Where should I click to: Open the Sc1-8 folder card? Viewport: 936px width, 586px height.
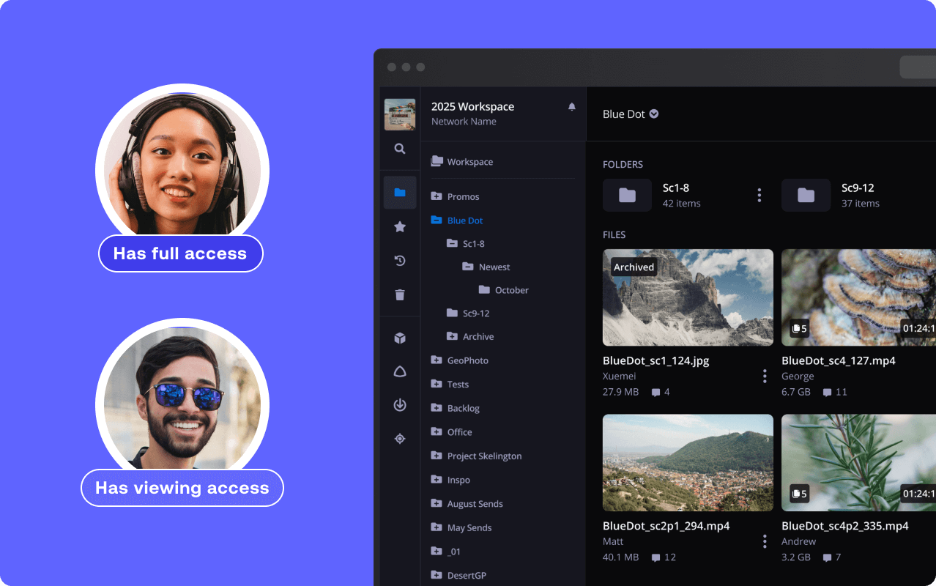coord(674,195)
